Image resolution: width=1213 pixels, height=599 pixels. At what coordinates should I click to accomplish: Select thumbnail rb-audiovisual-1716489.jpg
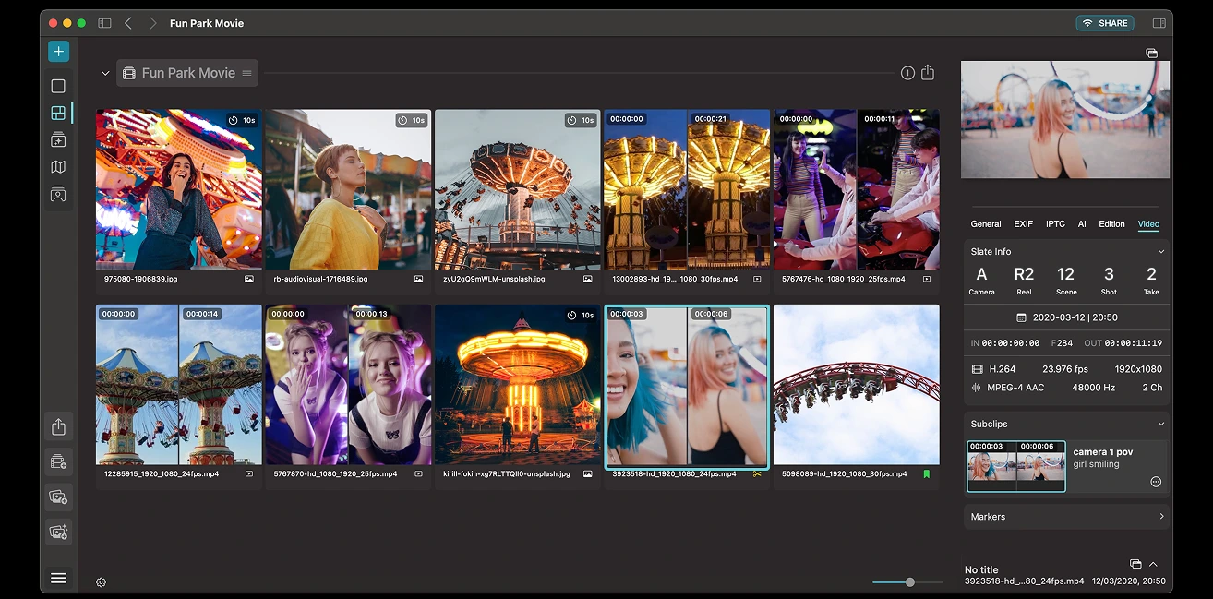pyautogui.click(x=348, y=189)
